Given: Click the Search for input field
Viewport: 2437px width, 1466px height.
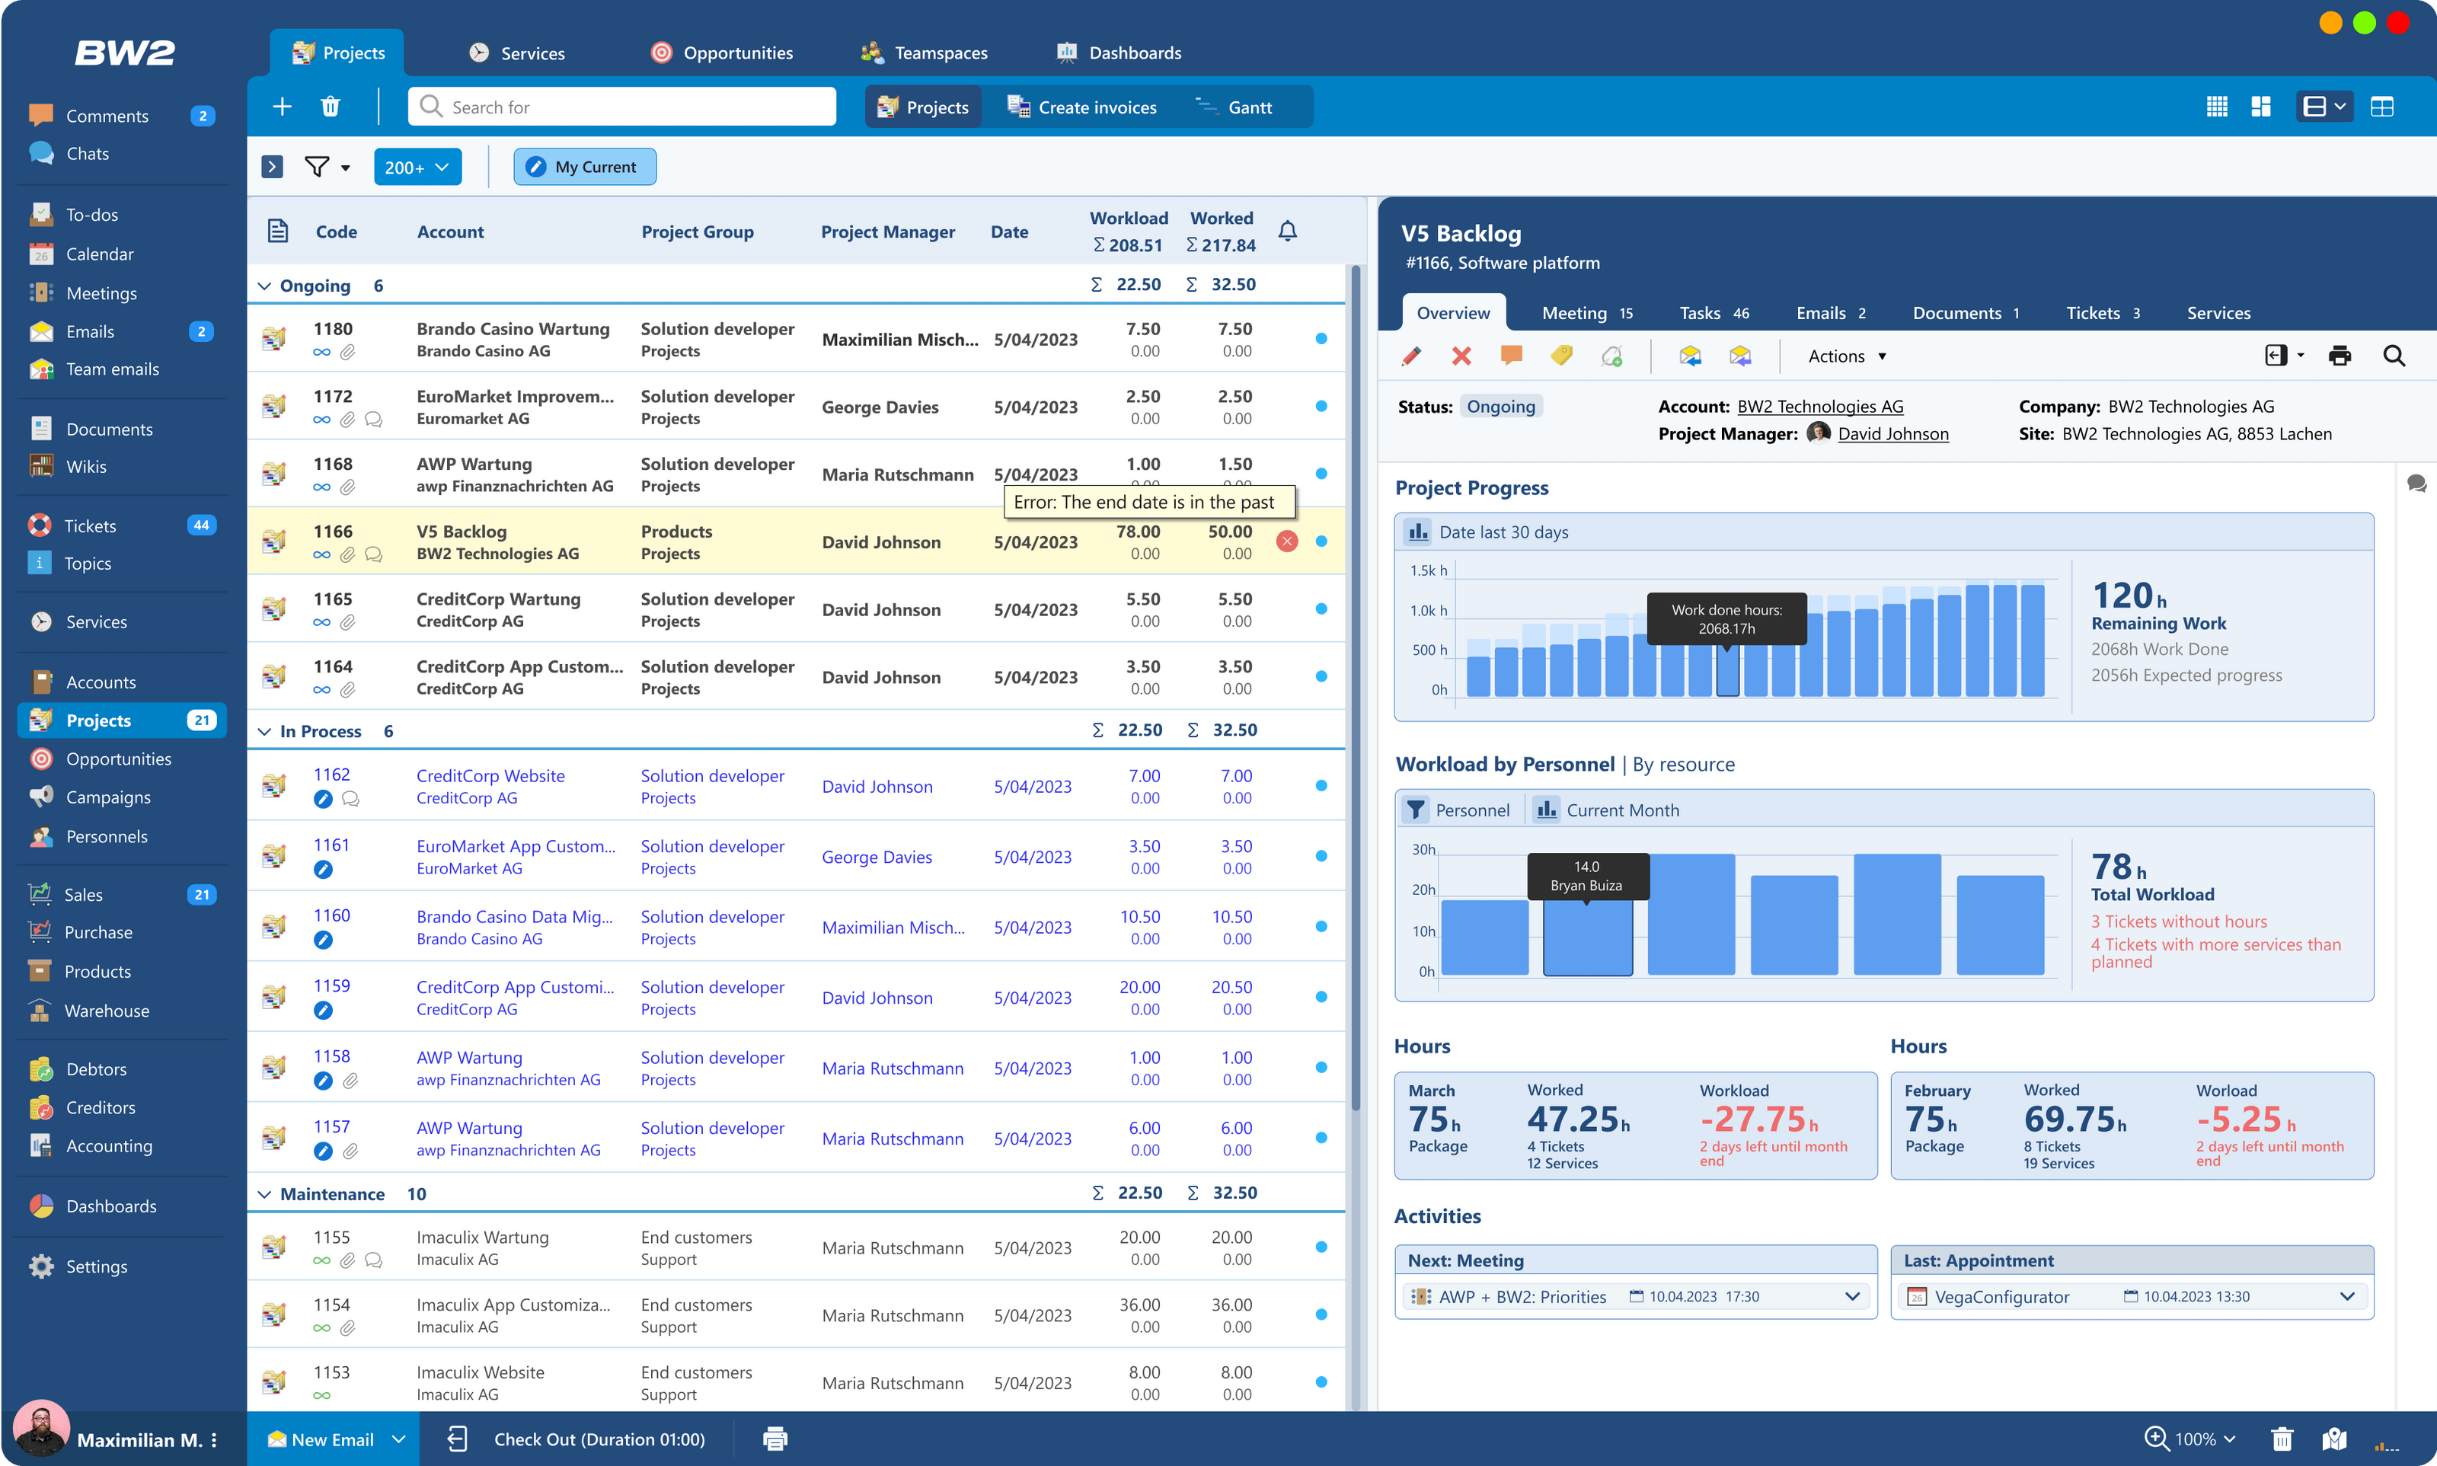Looking at the screenshot, I should pyautogui.click(x=622, y=107).
